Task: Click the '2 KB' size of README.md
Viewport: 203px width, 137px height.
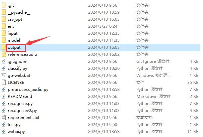Action: 194,96
